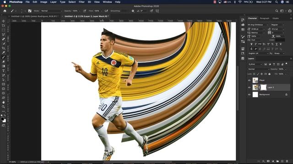
Task: Switch to Untitled-1 document tab
Action: pyautogui.click(x=34, y=16)
